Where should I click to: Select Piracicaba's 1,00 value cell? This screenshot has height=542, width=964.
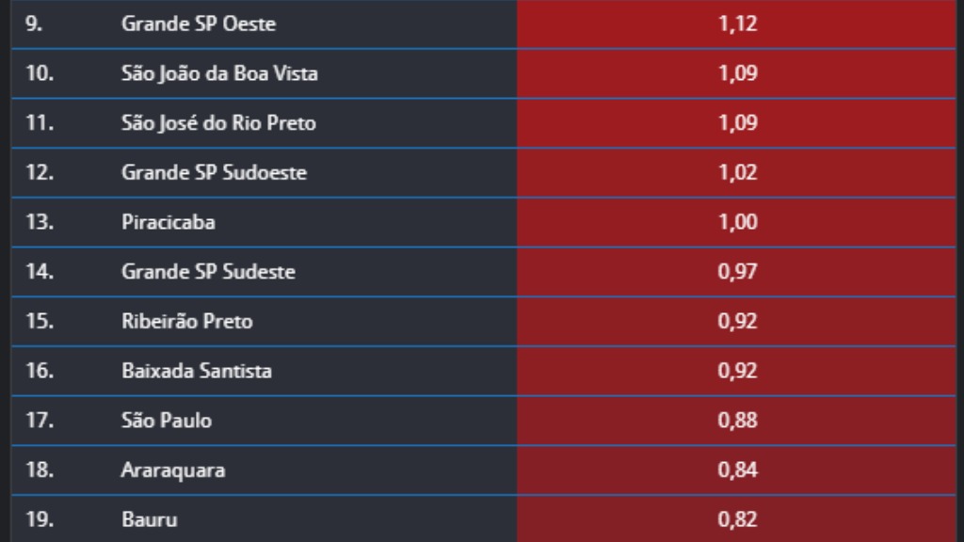(737, 223)
